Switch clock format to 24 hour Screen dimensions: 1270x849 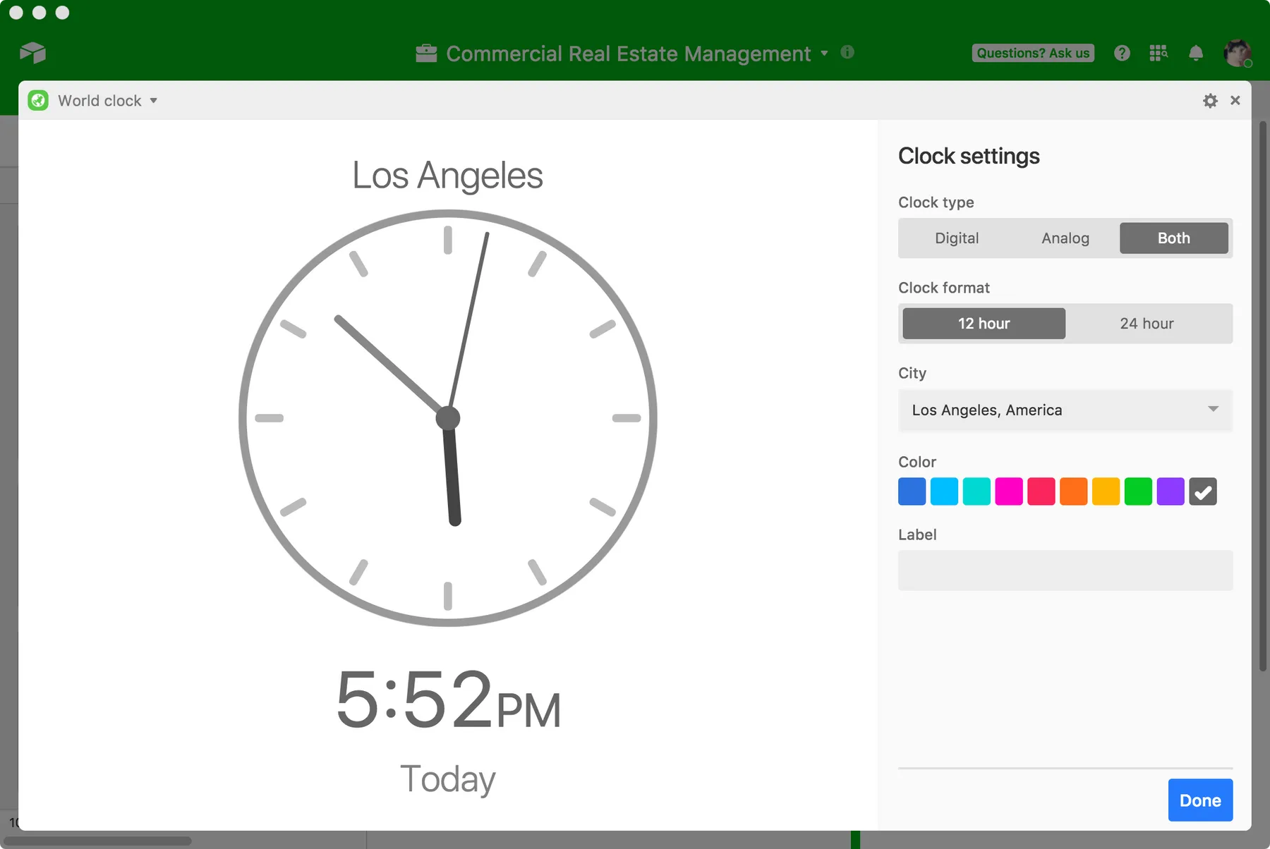[1147, 324]
